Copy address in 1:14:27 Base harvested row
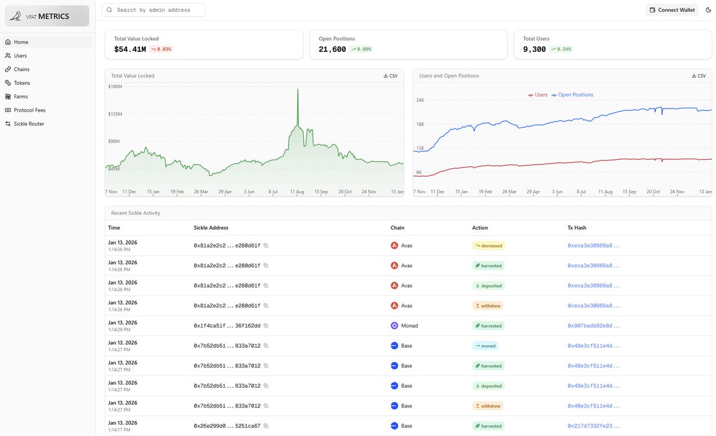 (x=266, y=366)
